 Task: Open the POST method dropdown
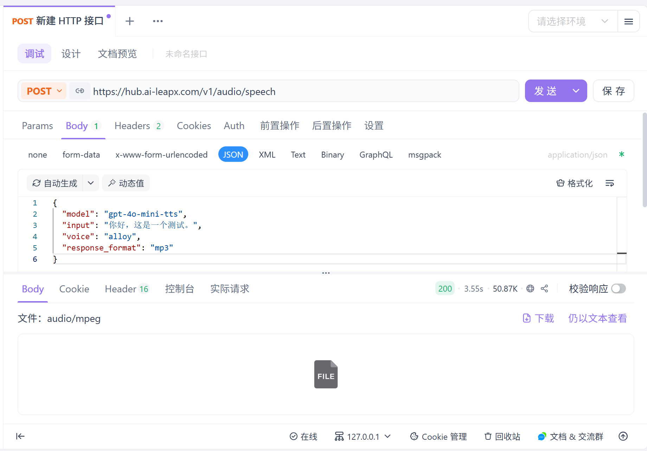pyautogui.click(x=44, y=91)
